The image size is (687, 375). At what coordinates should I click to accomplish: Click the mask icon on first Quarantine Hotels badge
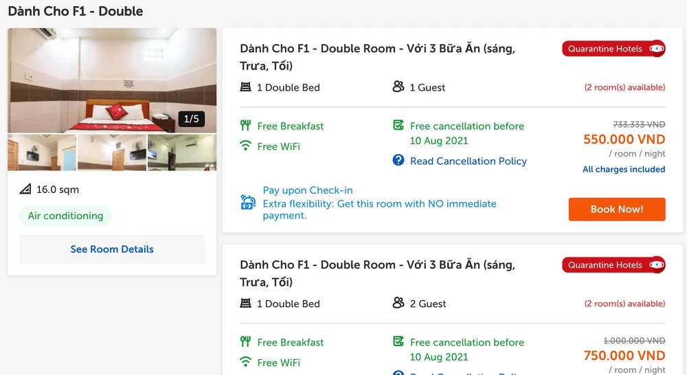(656, 49)
